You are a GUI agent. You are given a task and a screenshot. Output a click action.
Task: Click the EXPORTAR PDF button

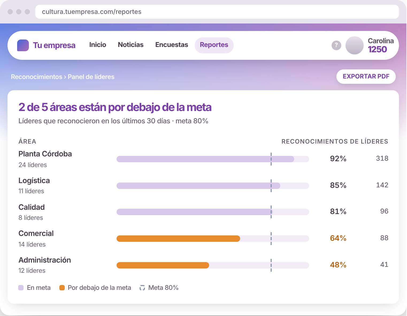point(366,77)
